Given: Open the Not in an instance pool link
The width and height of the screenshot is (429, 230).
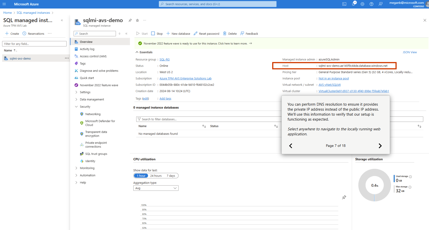Looking at the screenshot, I should pyautogui.click(x=334, y=78).
